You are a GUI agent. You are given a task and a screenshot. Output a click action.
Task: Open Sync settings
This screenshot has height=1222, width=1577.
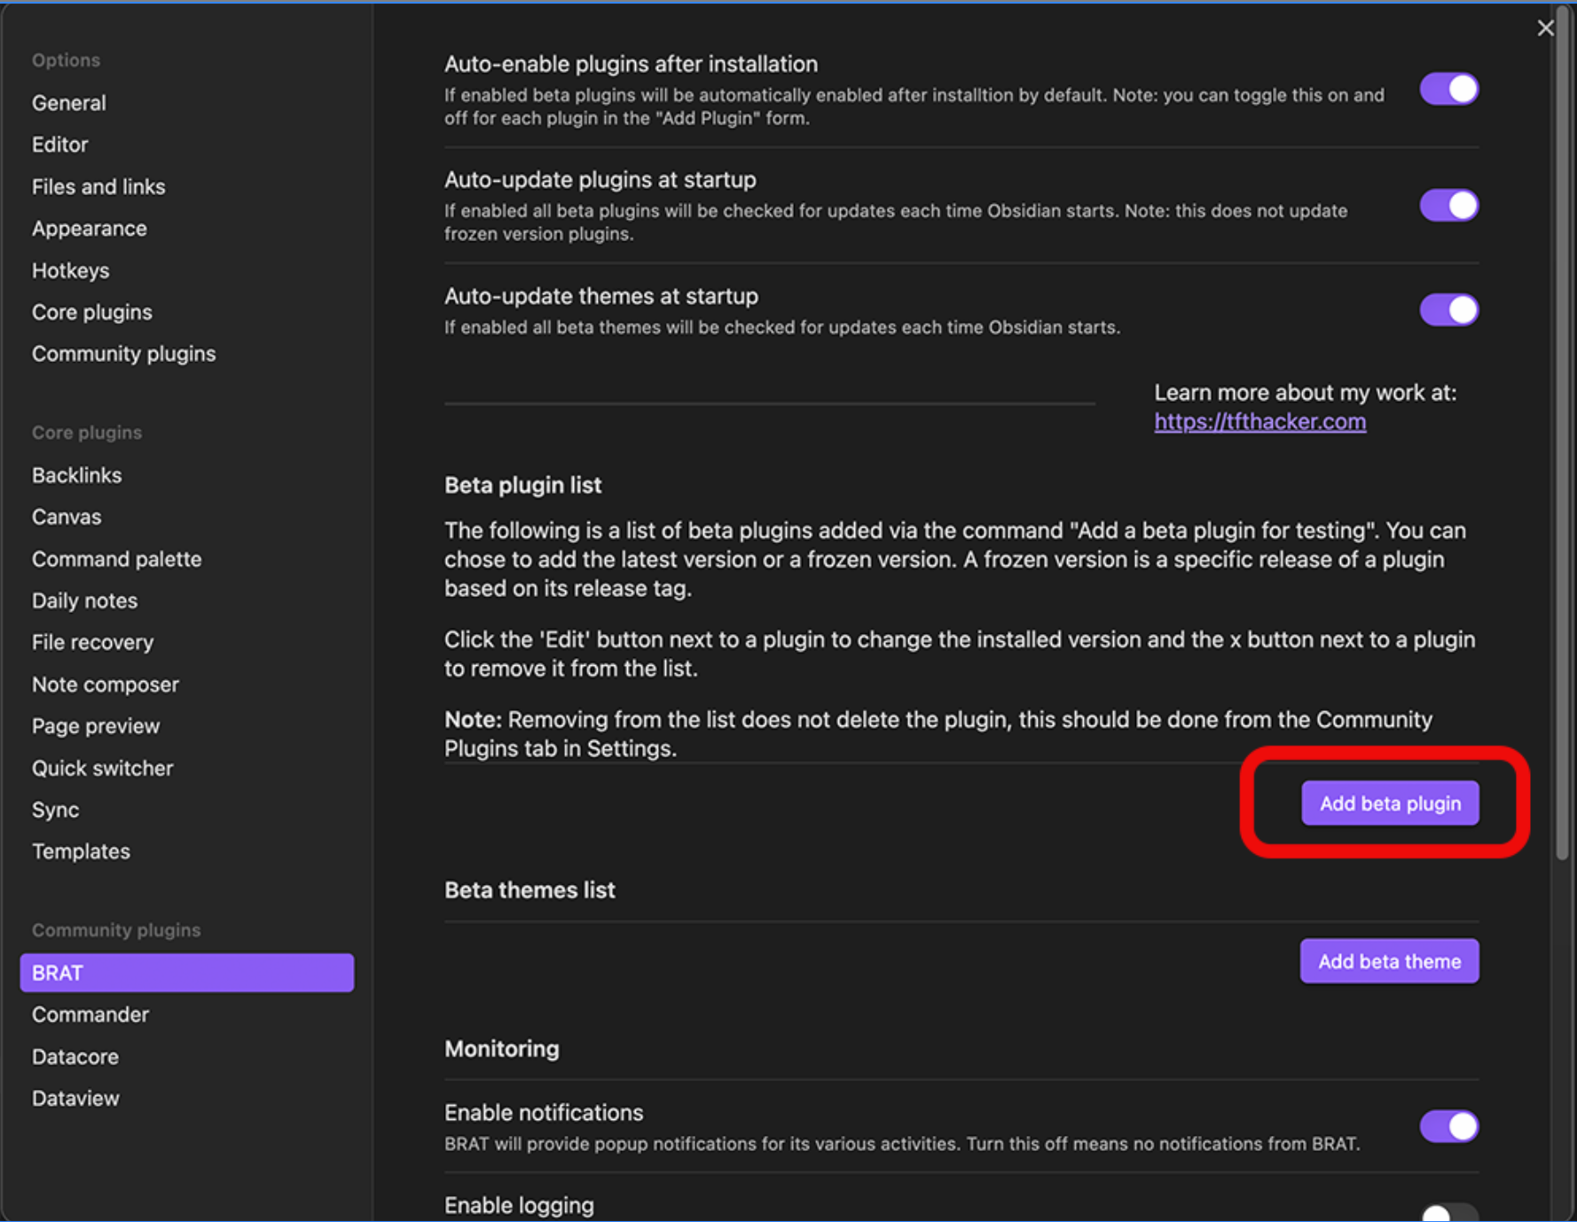tap(56, 811)
